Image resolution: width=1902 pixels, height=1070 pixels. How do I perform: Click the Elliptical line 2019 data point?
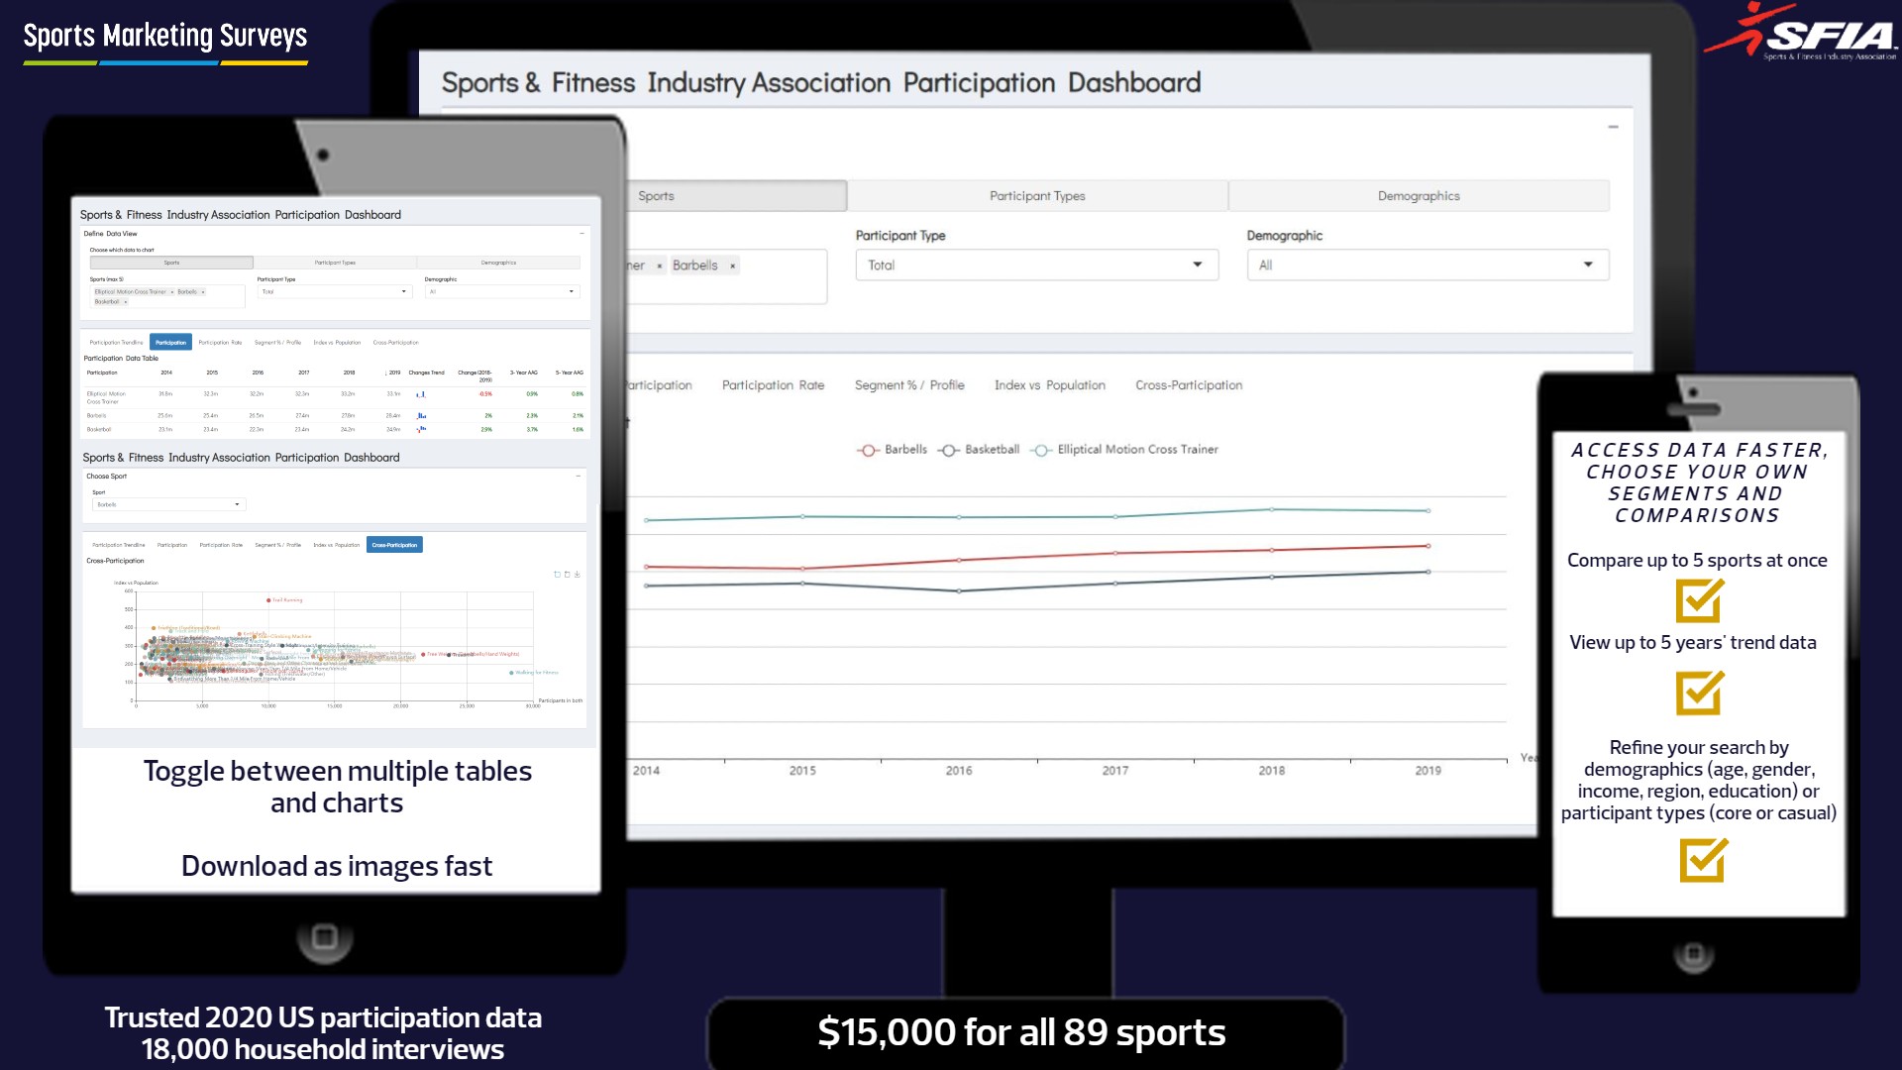click(x=1427, y=511)
